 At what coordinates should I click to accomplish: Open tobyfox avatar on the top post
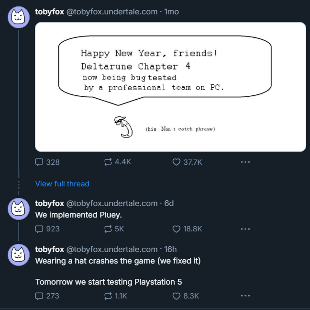pyautogui.click(x=18, y=17)
